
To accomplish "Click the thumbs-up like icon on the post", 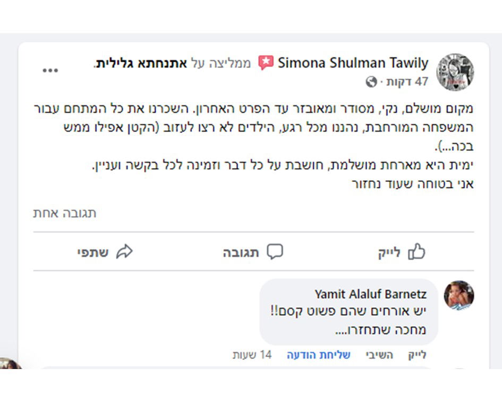I will pyautogui.click(x=417, y=252).
